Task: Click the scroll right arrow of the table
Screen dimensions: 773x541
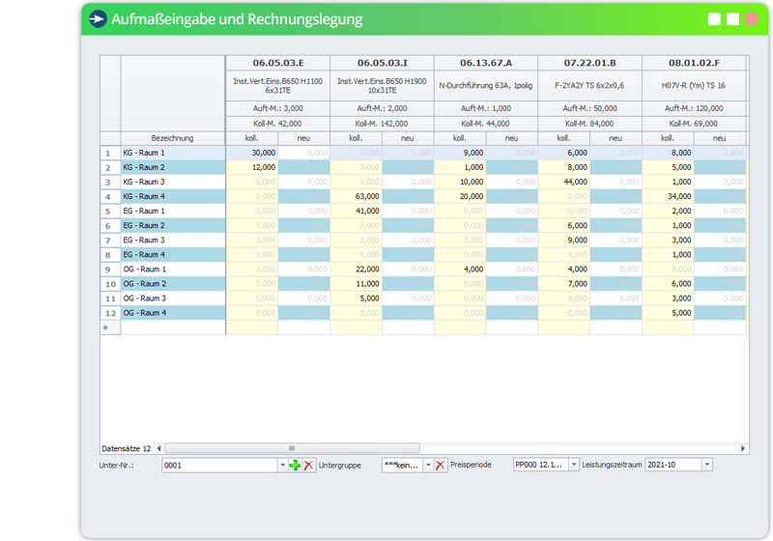Action: [x=743, y=448]
